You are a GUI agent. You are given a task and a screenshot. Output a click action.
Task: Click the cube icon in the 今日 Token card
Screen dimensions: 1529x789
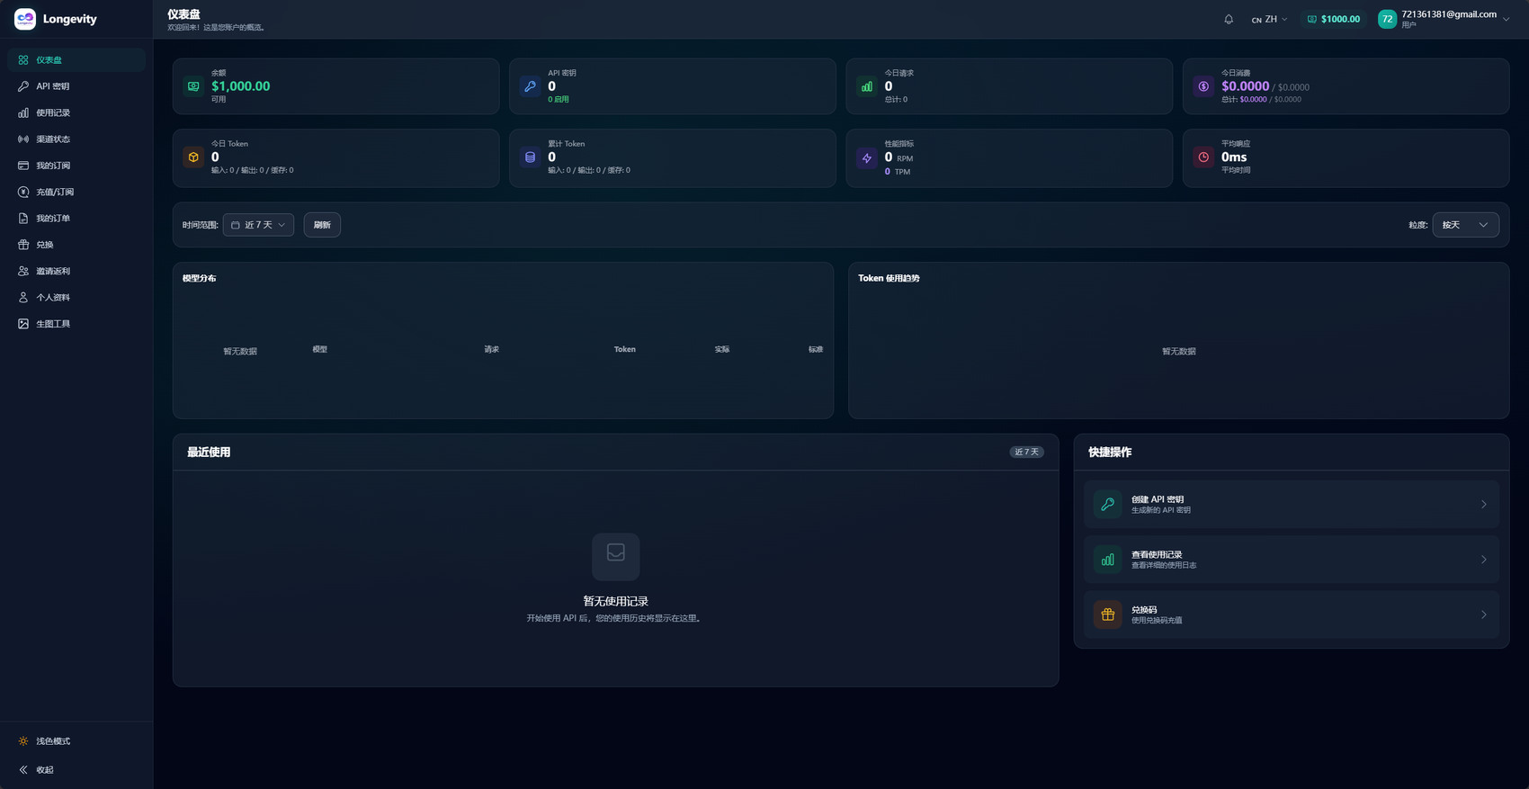tap(193, 157)
